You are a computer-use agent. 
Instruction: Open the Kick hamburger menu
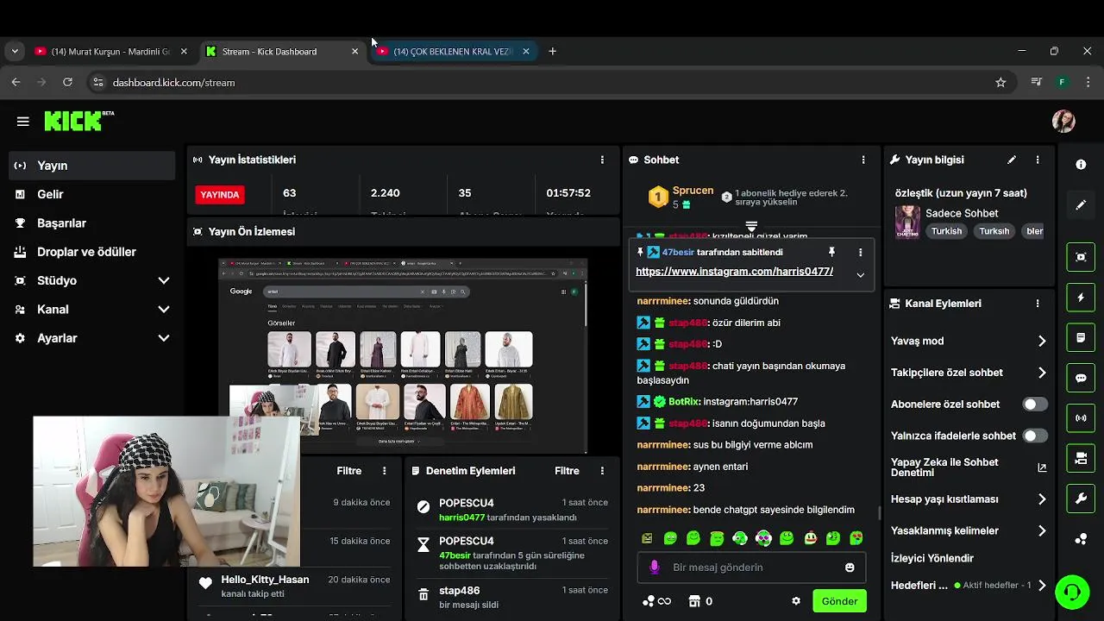point(23,122)
